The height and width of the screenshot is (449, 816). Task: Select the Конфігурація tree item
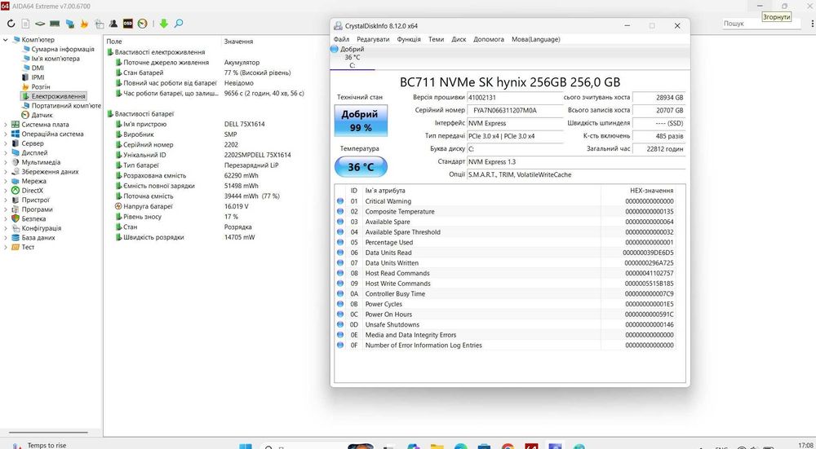click(x=41, y=228)
